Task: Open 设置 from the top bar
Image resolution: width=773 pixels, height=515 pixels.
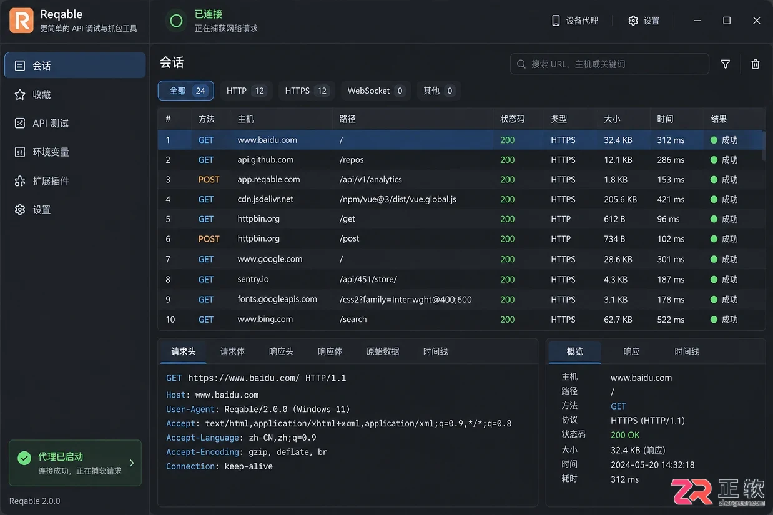Action: 644,21
